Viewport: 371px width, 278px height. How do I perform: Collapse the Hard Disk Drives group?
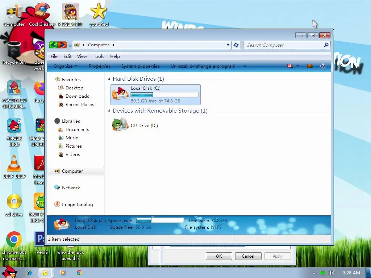(109, 79)
